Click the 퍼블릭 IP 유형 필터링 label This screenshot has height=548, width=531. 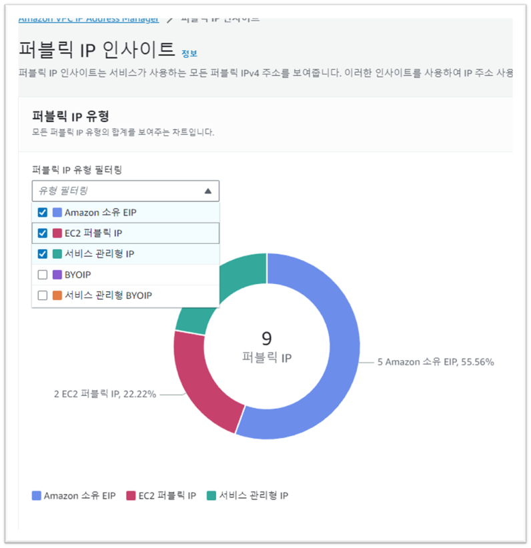coord(77,170)
